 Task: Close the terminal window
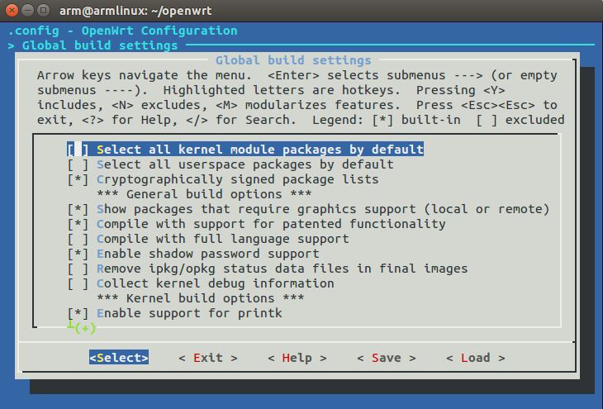[x=12, y=11]
